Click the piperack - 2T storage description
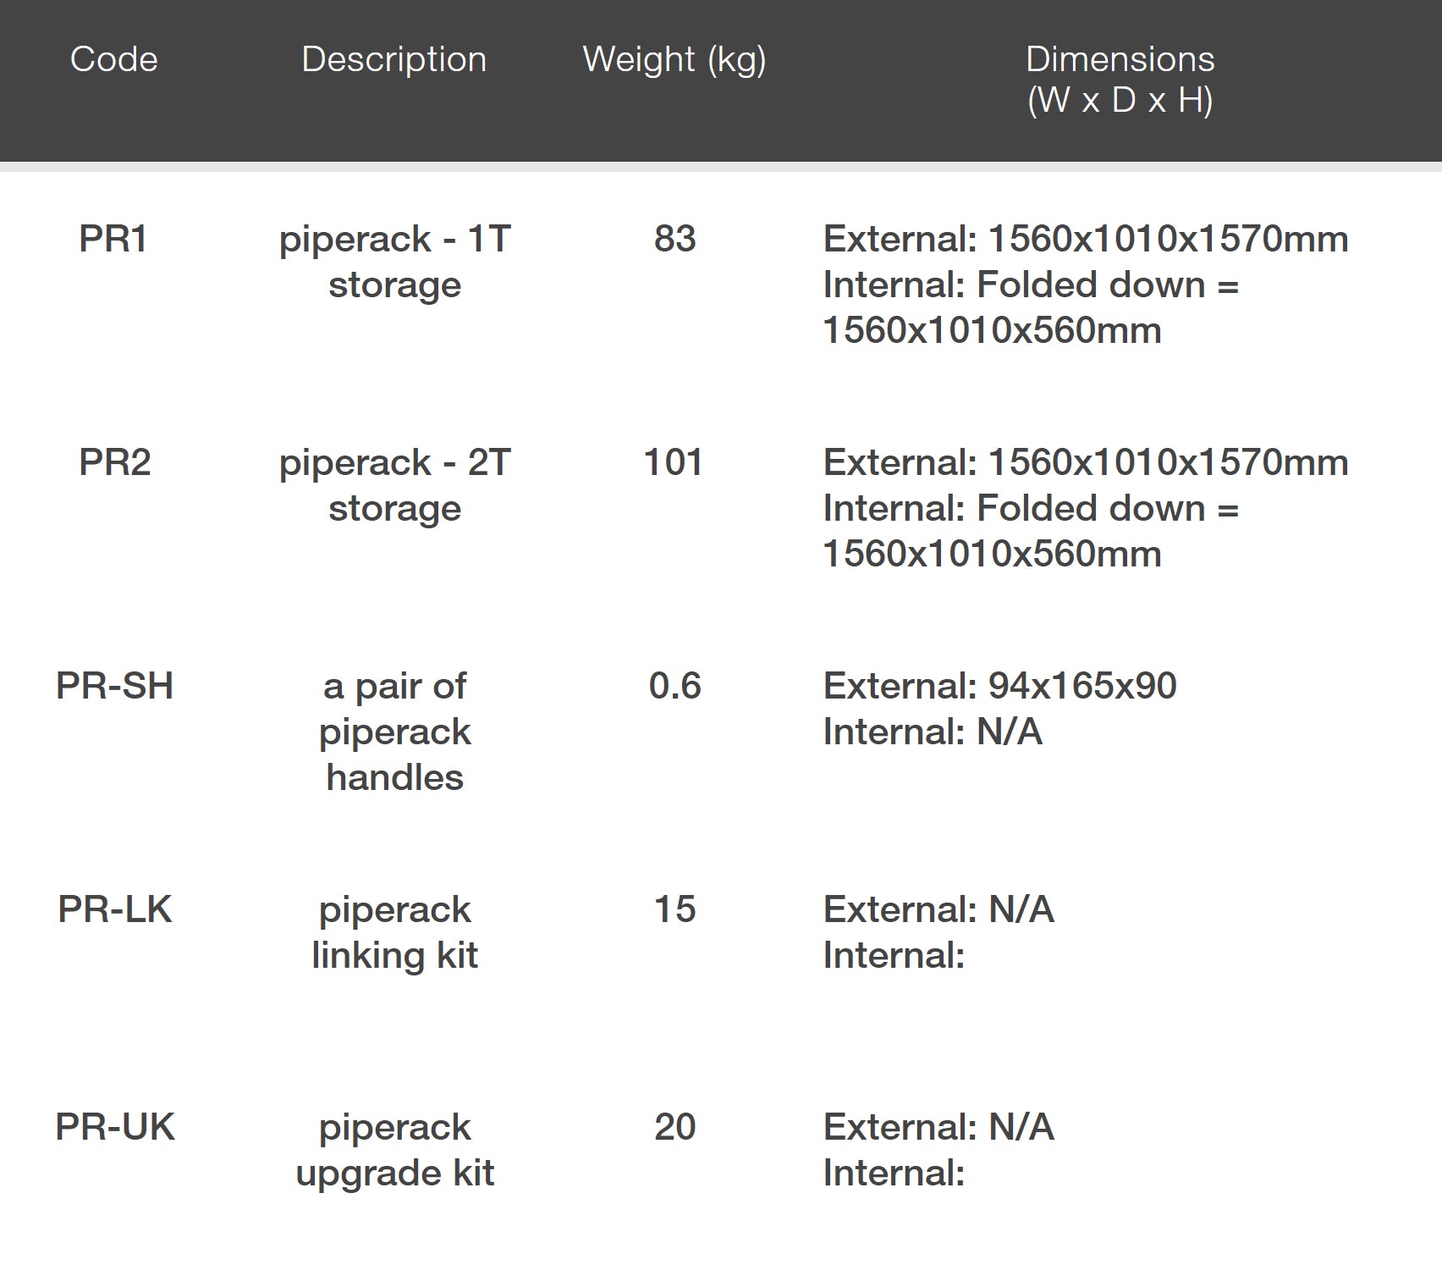Screen dimensions: 1442x1265 point(394,485)
